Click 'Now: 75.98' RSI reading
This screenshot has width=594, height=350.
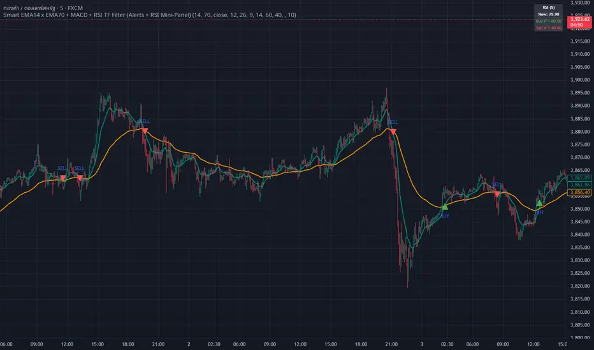[x=549, y=15]
